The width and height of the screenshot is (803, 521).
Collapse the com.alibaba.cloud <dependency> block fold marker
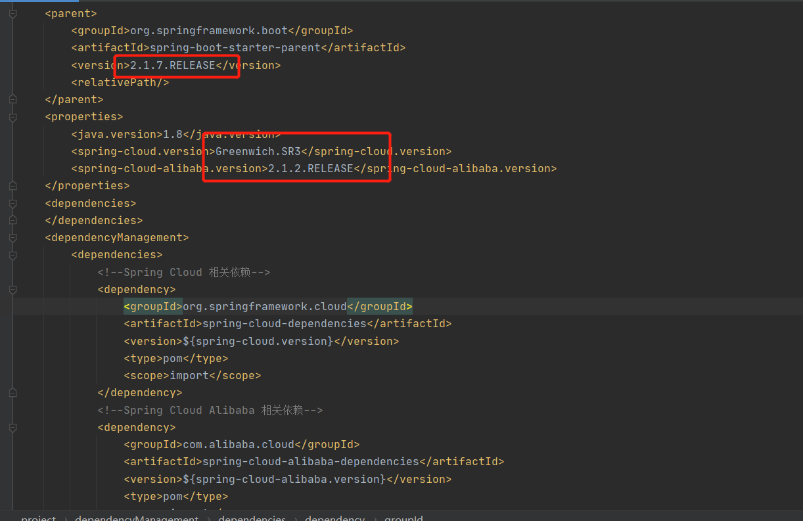click(12, 427)
